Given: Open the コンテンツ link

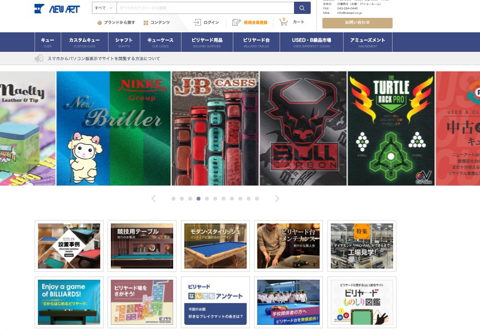Looking at the screenshot, I should pos(160,22).
